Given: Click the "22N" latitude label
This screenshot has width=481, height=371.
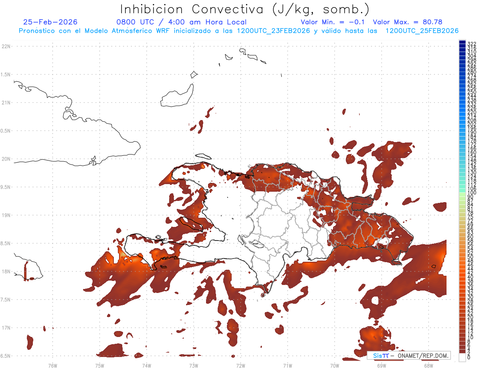Looking at the screenshot, I should click(x=6, y=46).
